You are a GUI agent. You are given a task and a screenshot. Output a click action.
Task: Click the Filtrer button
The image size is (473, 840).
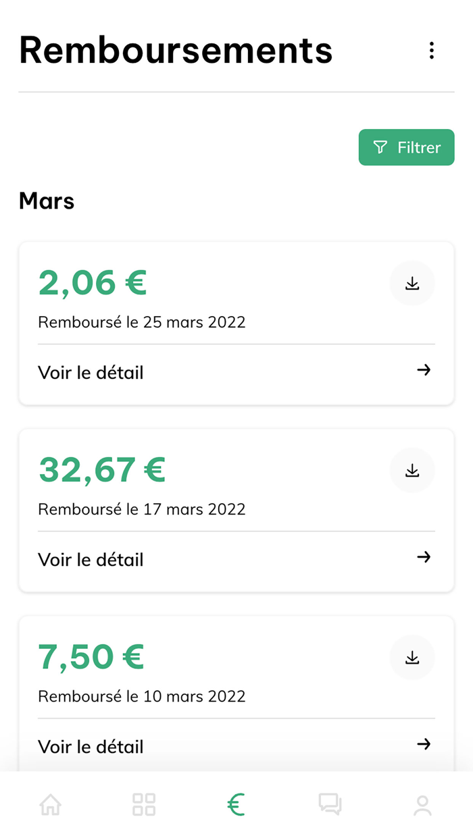click(406, 147)
